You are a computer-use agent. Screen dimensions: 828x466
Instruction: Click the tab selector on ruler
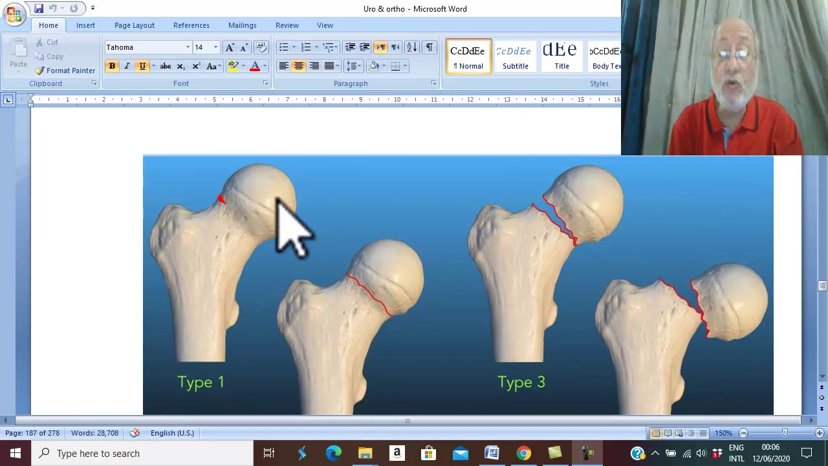pyautogui.click(x=8, y=100)
